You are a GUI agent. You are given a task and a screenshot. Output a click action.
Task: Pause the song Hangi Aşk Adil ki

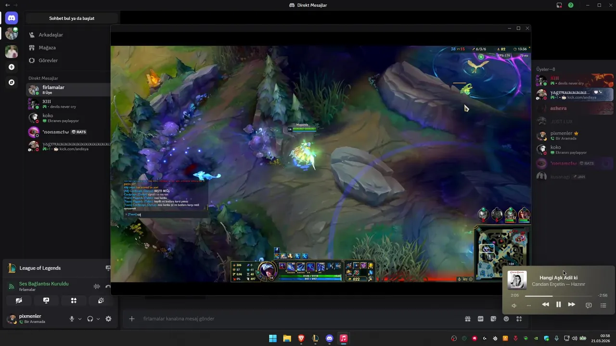tap(558, 305)
